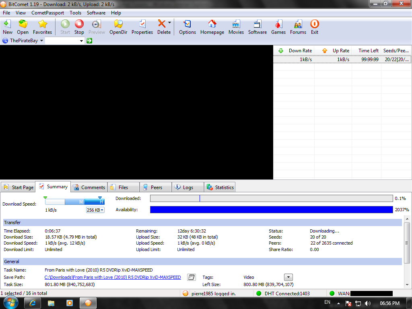
Task: Open the Tags Video dropdown arrow
Action: click(288, 277)
